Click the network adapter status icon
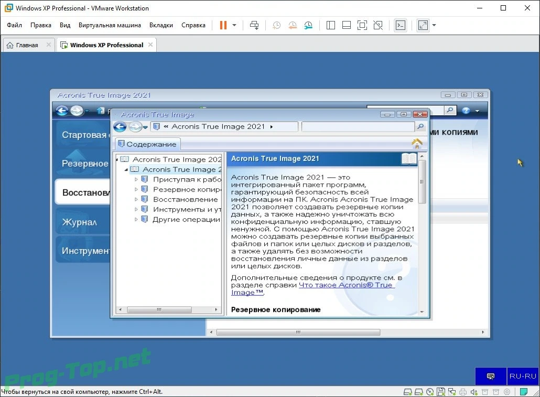 point(452,392)
